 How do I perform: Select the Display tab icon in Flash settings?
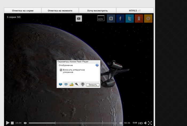point(60,84)
